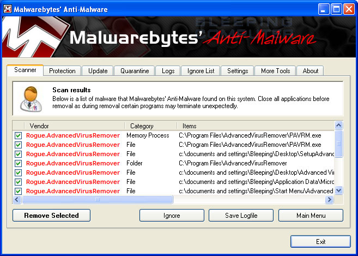358x256 pixels.
Task: Open the About tab
Action: coord(310,71)
